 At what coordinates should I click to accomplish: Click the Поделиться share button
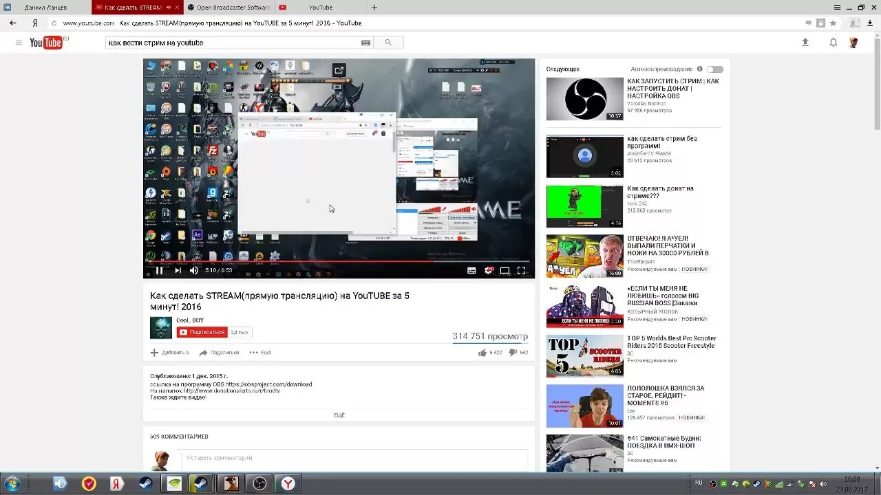(x=219, y=353)
